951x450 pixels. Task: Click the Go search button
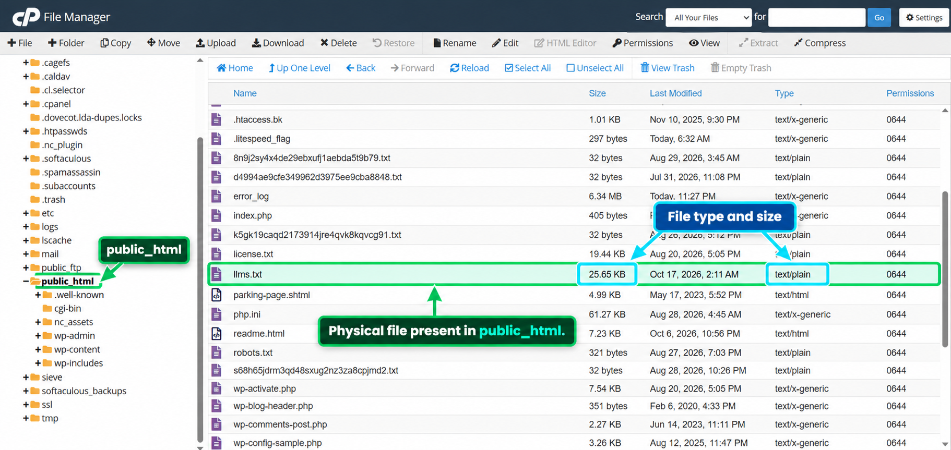tap(879, 17)
